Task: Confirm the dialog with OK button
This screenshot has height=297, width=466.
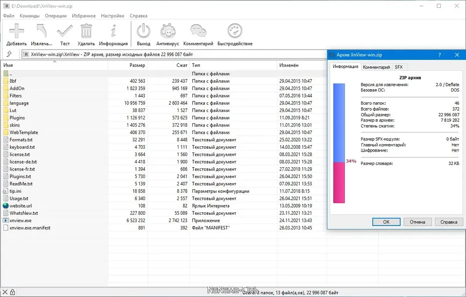Action: click(386, 222)
